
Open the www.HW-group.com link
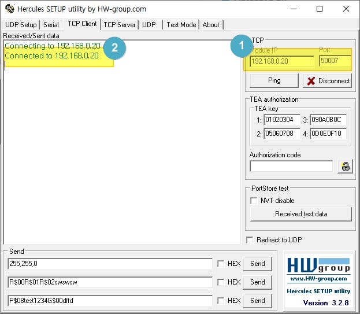(x=318, y=279)
